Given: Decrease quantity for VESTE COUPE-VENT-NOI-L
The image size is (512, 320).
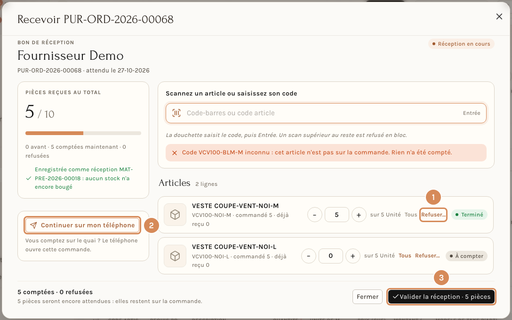Looking at the screenshot, I should pos(309,256).
